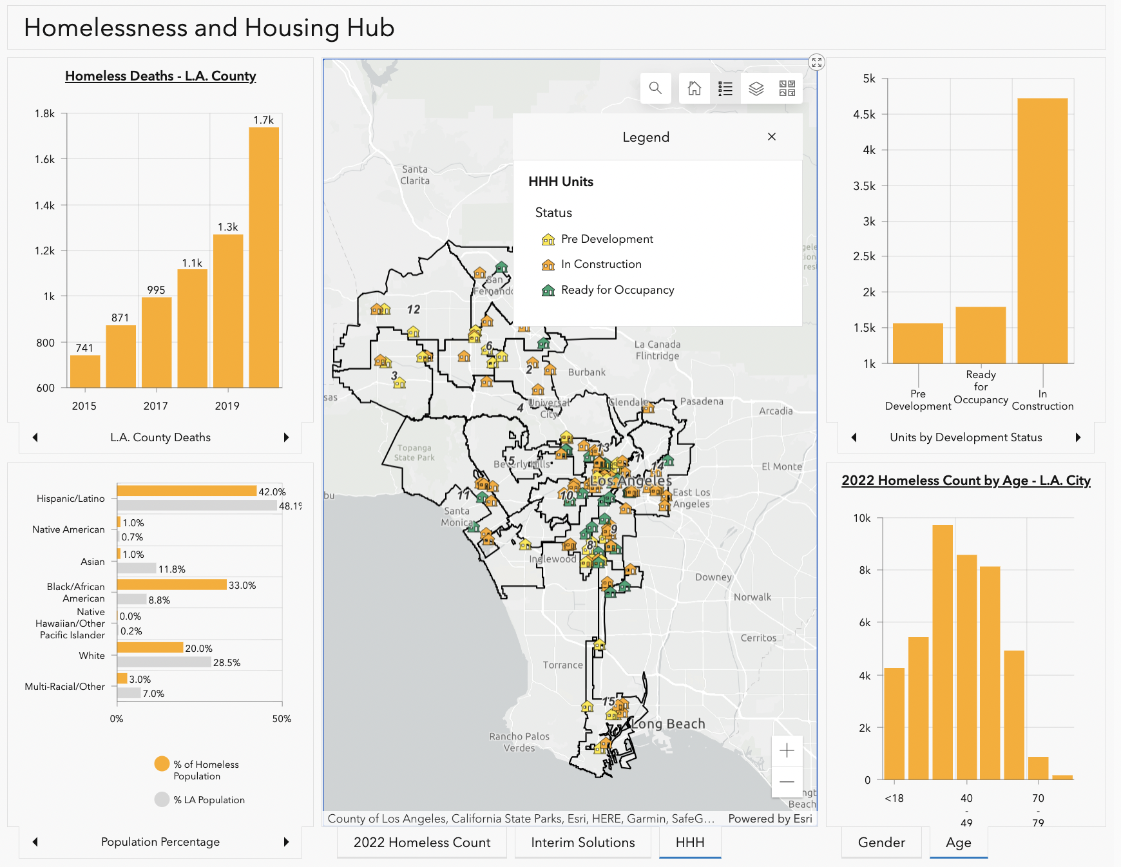Go to previous Population Percentage chart
The height and width of the screenshot is (867, 1121).
(x=35, y=842)
